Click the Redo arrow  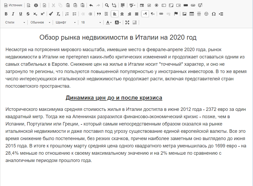pos(98,5)
